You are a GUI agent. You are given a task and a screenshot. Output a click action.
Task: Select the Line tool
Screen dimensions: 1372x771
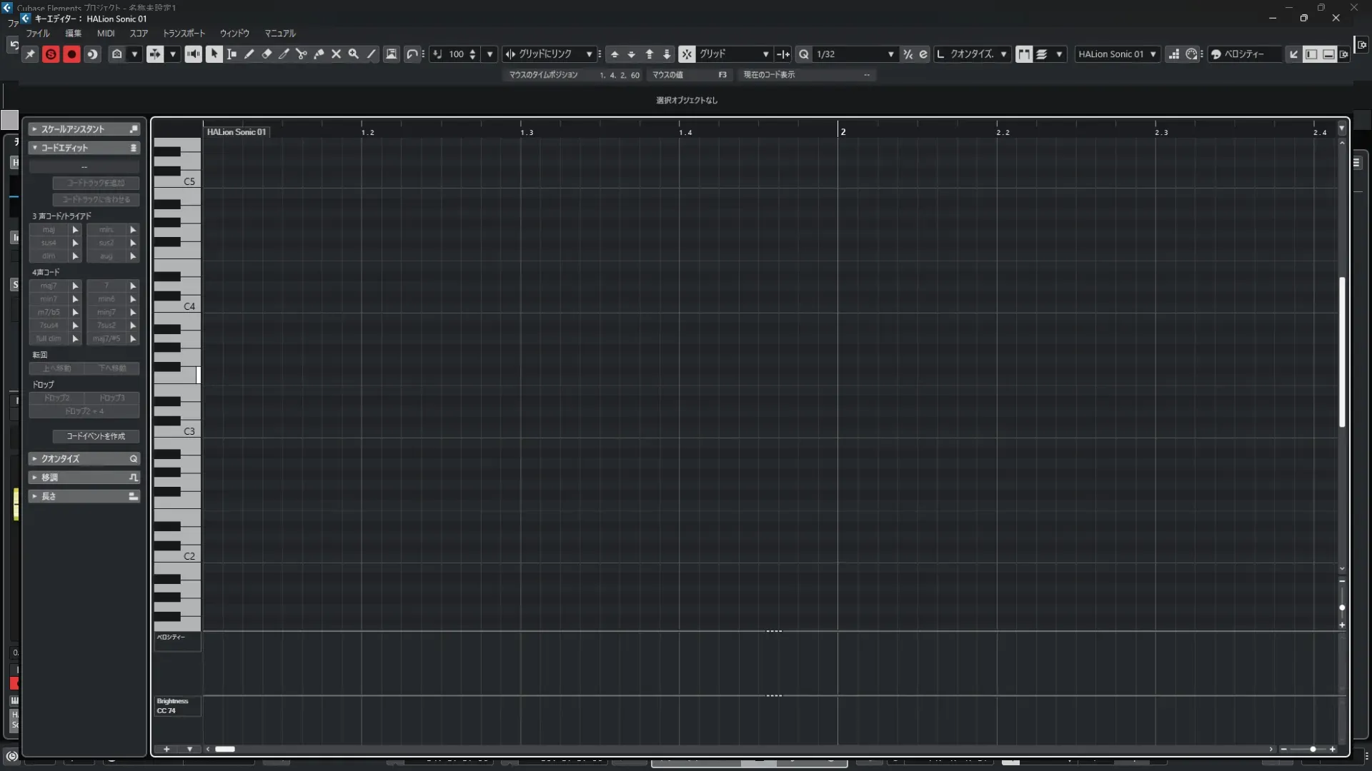(371, 54)
